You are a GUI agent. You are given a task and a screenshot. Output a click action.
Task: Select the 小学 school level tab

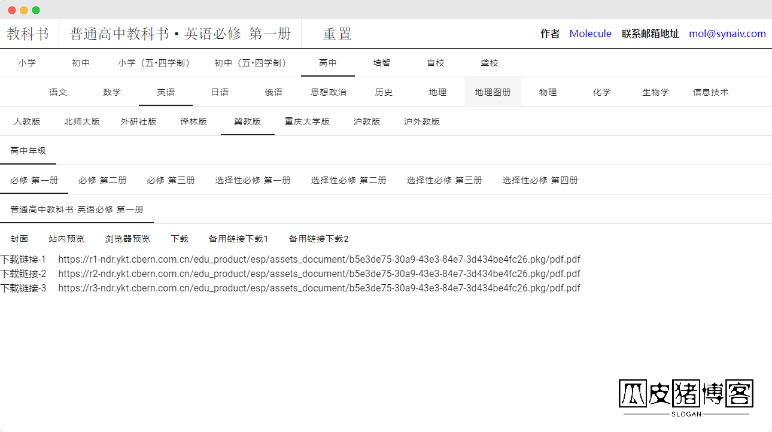[x=27, y=63]
